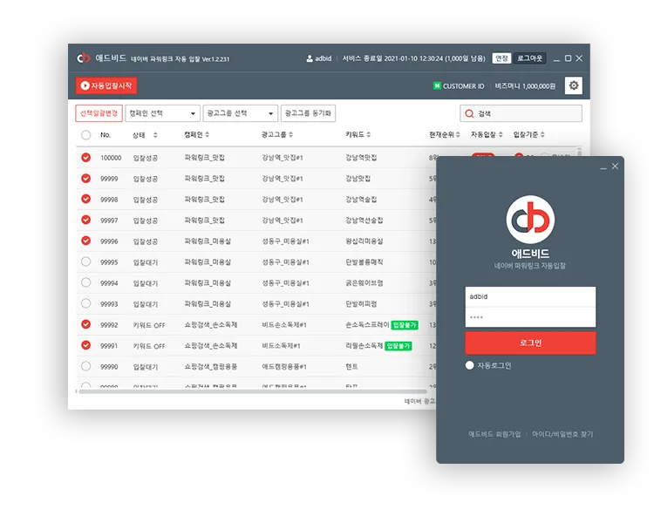Uncheck row 99997 checkbox
The height and width of the screenshot is (523, 654).
click(86, 220)
